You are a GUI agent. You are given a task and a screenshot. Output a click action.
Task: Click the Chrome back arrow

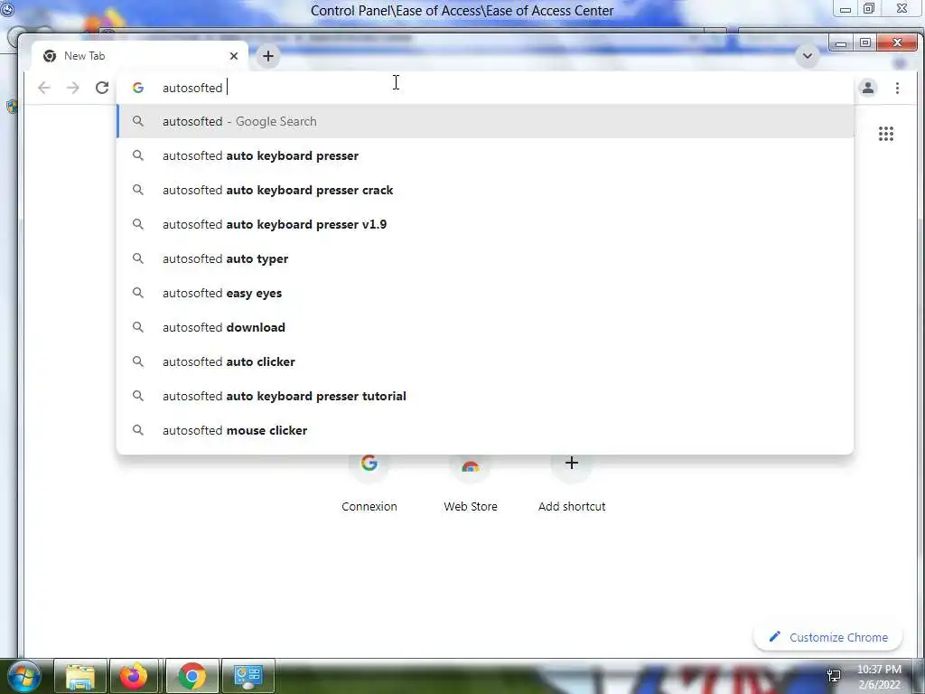(44, 88)
